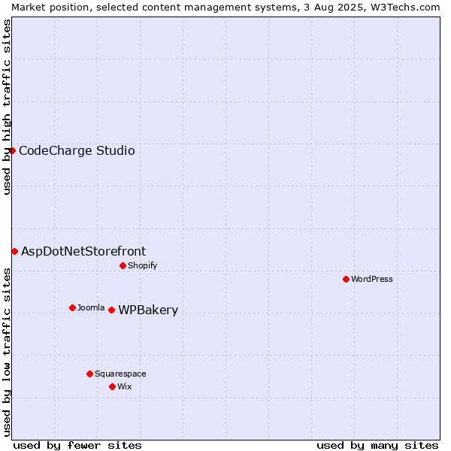The width and height of the screenshot is (451, 451).
Task: Click the Joomla red data point
Action: click(72, 307)
